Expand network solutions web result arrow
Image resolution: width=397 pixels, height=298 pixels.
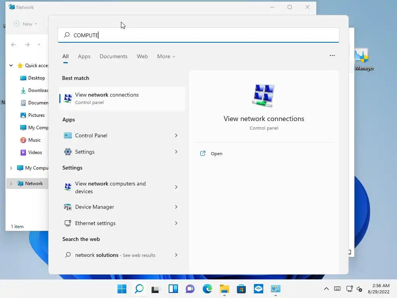[x=176, y=255]
